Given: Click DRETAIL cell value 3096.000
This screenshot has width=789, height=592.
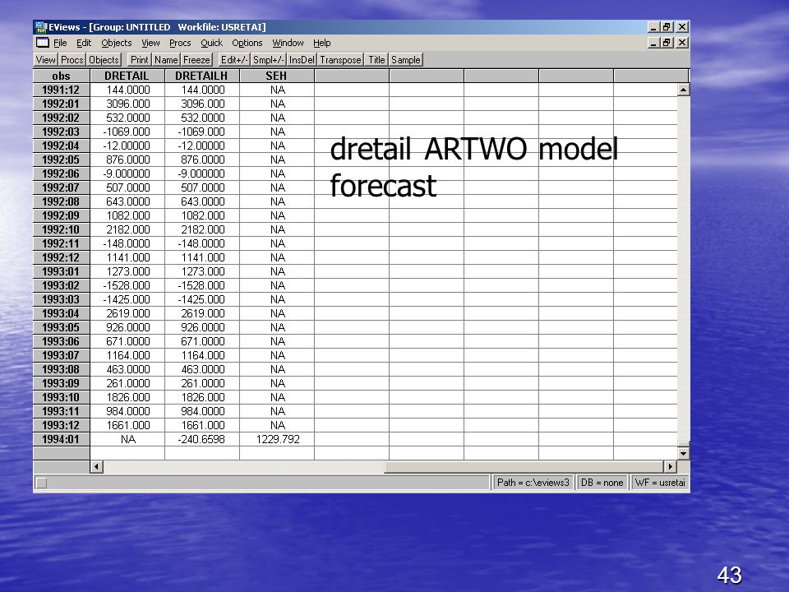Looking at the screenshot, I should coord(127,104).
